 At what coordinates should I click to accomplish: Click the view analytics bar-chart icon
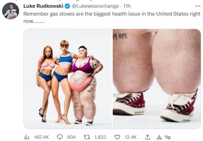click(x=27, y=137)
